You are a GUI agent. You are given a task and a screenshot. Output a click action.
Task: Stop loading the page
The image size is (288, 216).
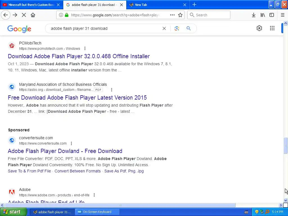pos(24,15)
